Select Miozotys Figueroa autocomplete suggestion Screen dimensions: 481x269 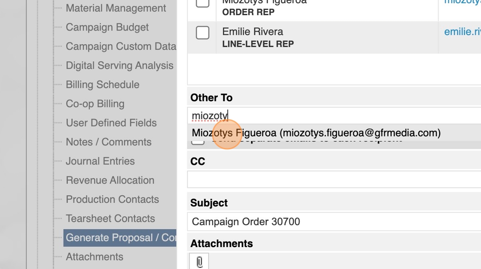(316, 133)
